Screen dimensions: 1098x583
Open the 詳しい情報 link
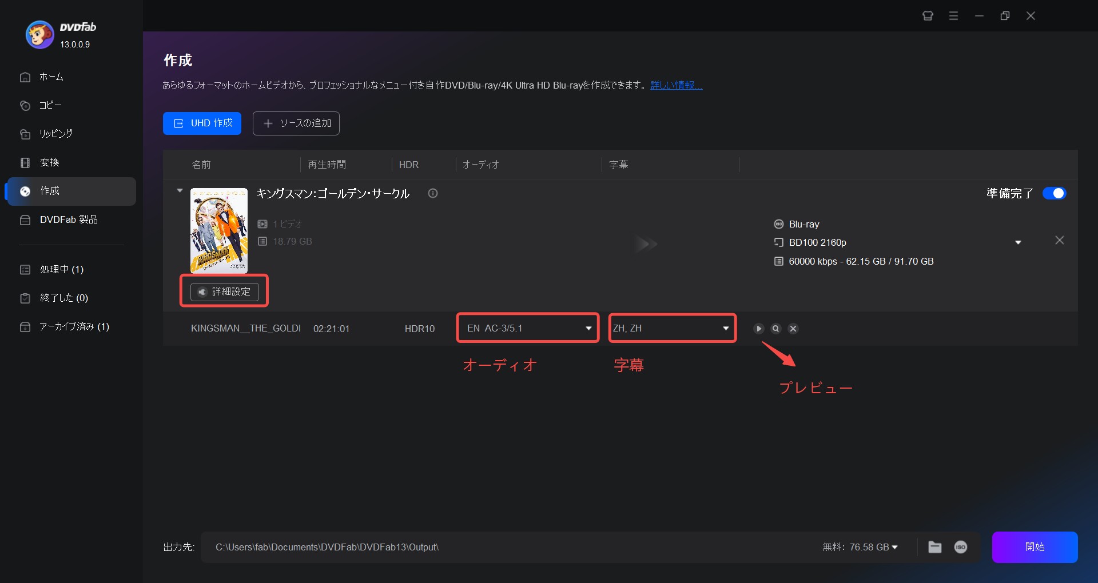click(677, 85)
